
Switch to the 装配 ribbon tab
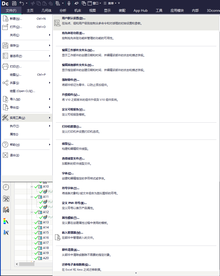tap(122, 10)
